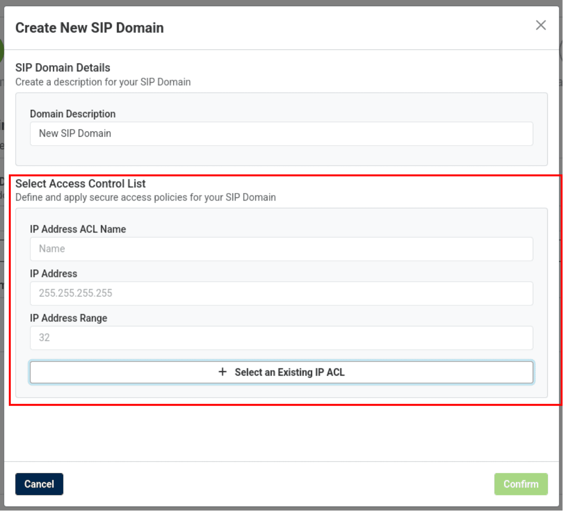Click the IP Address ACL Name label
The height and width of the screenshot is (511, 563).
point(78,230)
